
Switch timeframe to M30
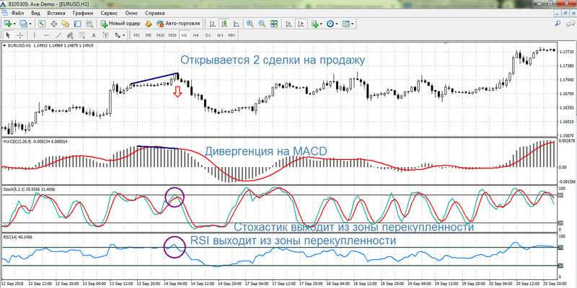pyautogui.click(x=172, y=35)
